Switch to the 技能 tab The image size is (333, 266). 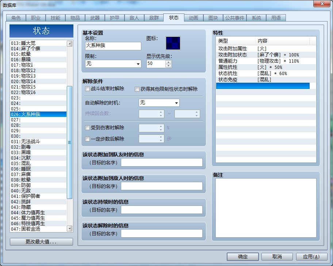point(55,18)
